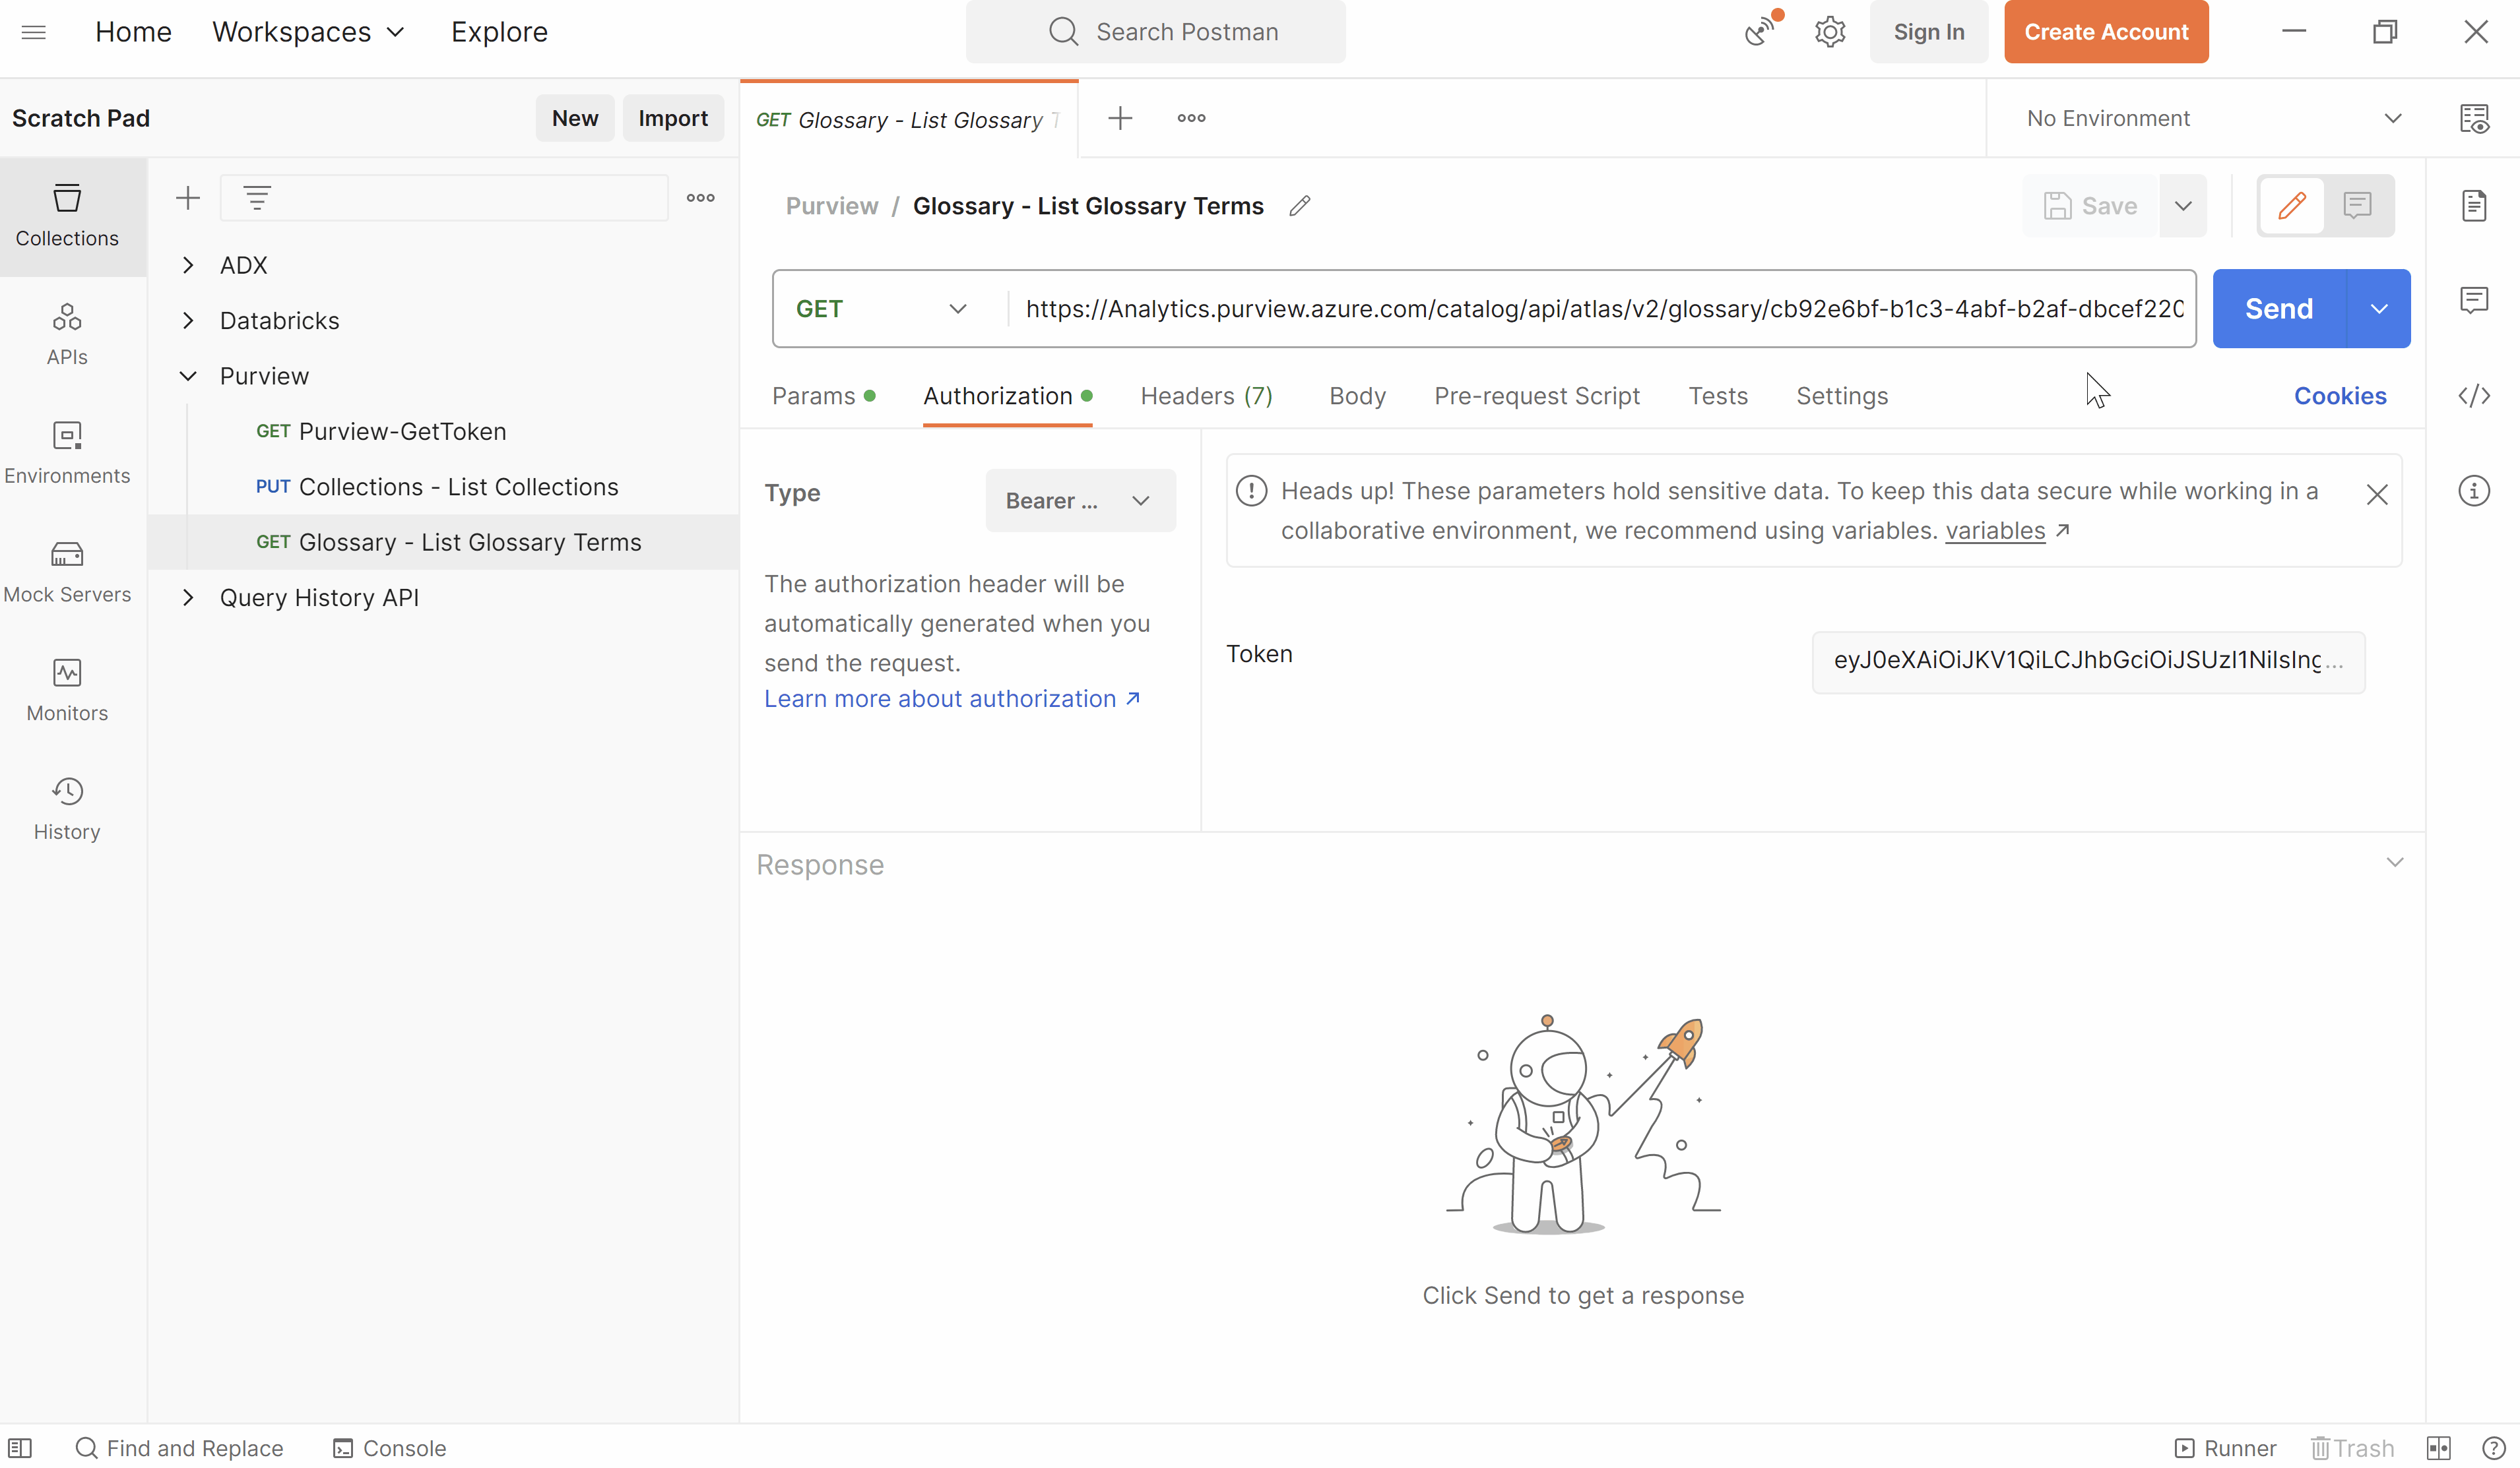Click the Save button
The height and width of the screenshot is (1468, 2520).
tap(2091, 206)
